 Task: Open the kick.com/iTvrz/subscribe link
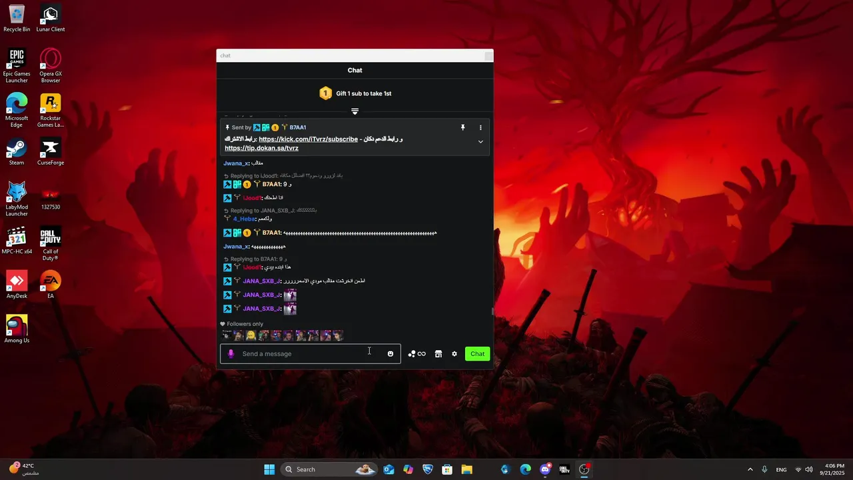pyautogui.click(x=309, y=139)
